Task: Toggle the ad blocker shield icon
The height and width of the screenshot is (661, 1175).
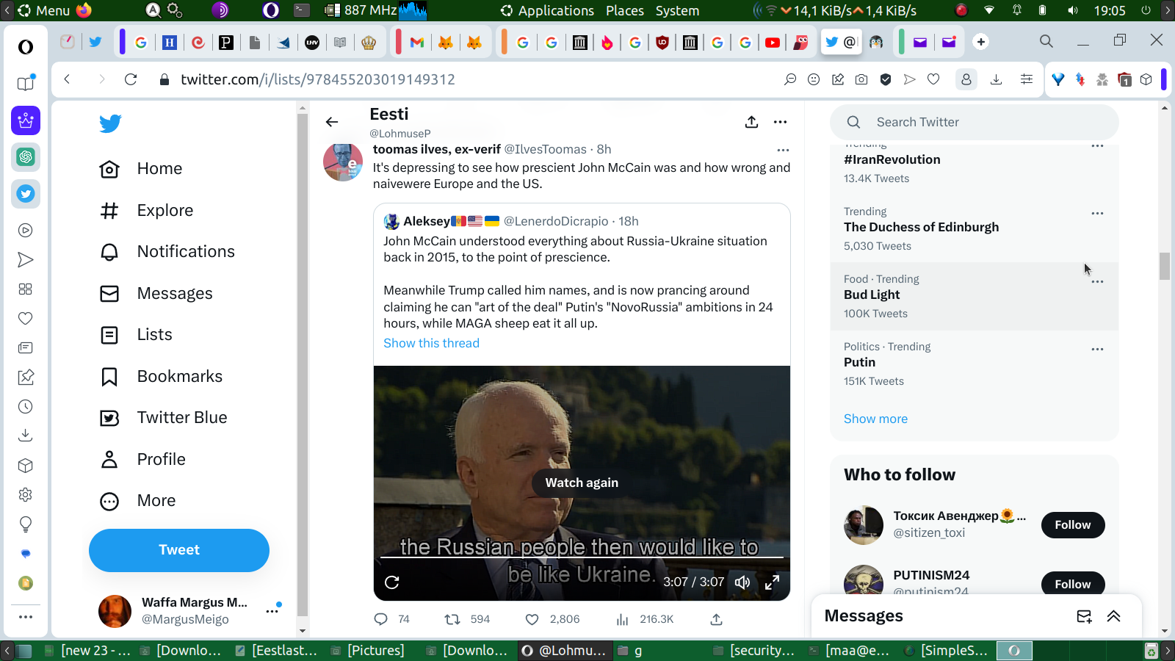Action: 886,79
